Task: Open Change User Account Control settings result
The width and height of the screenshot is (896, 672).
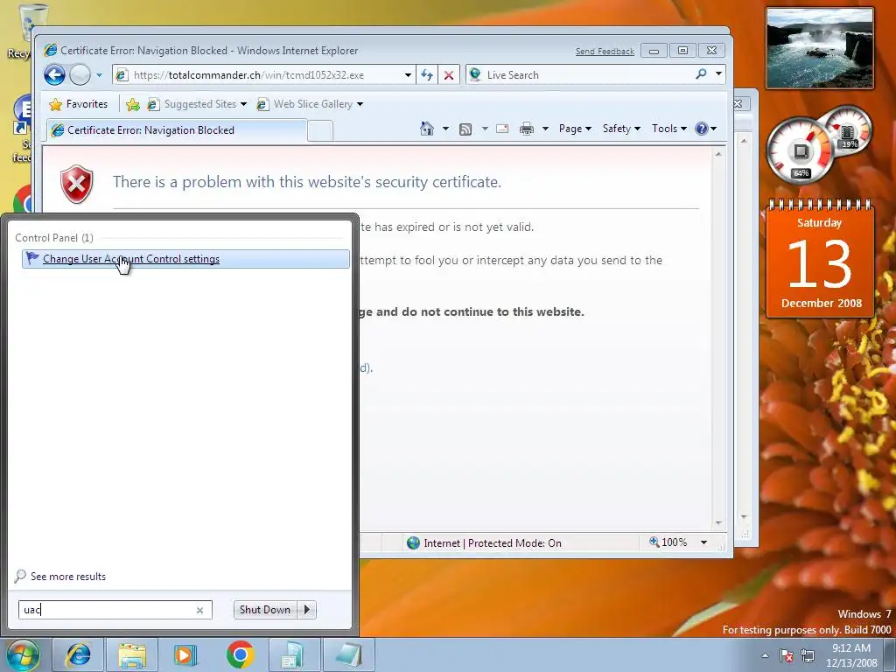Action: coord(185,259)
